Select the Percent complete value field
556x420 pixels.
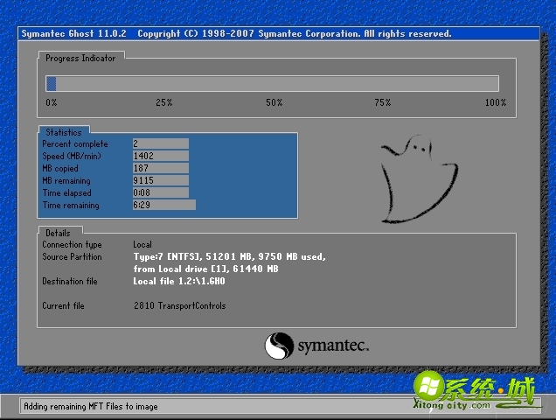click(160, 143)
